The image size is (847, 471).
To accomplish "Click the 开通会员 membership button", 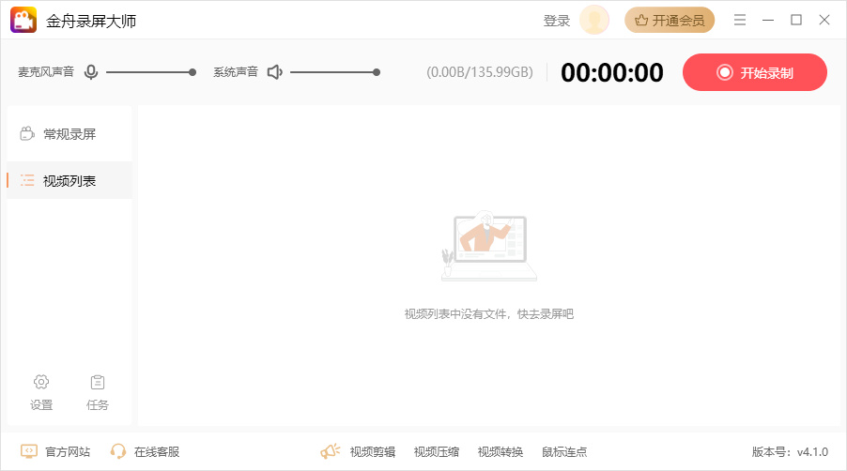I will 670,20.
